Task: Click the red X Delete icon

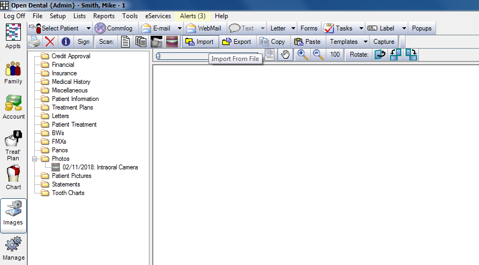Action: pyautogui.click(x=50, y=42)
